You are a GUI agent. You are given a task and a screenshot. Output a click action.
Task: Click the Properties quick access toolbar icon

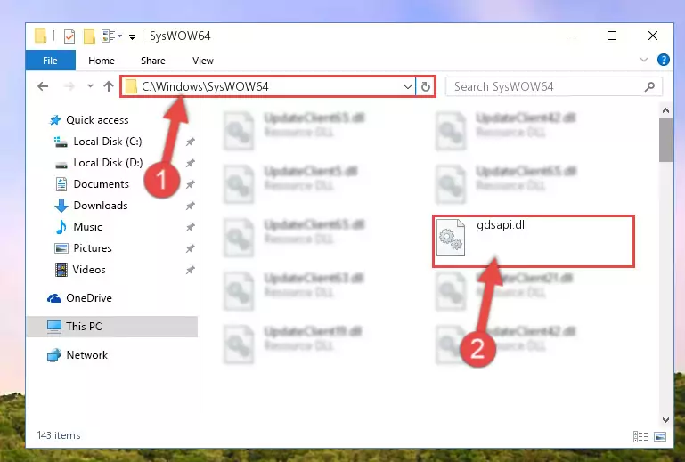coord(69,36)
